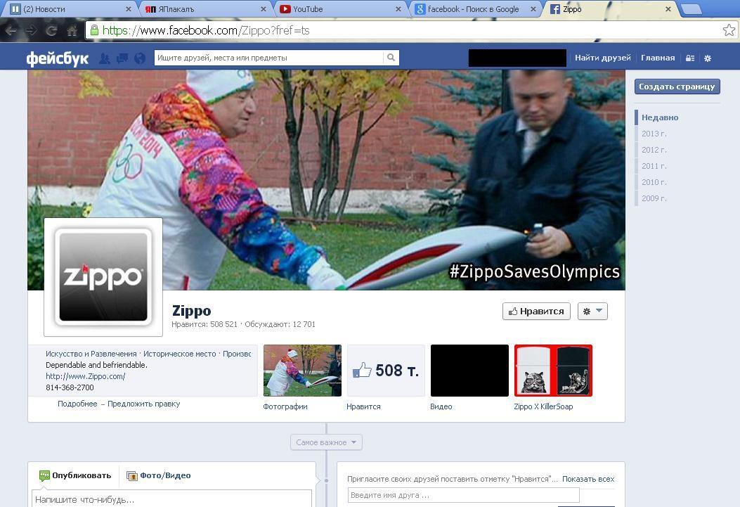Click phone number 814-368-2700

[70, 387]
